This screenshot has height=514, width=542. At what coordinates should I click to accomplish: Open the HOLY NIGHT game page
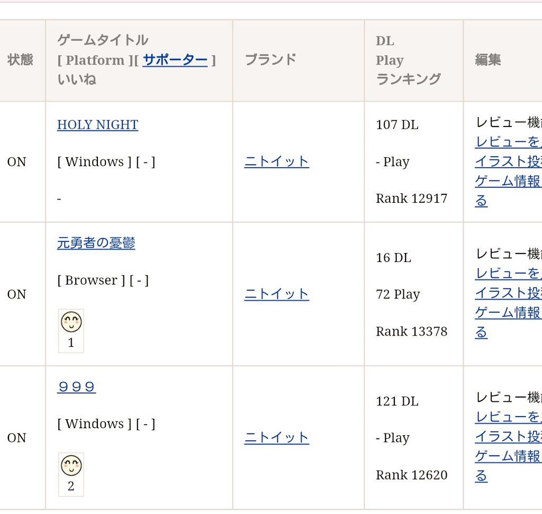coord(97,124)
